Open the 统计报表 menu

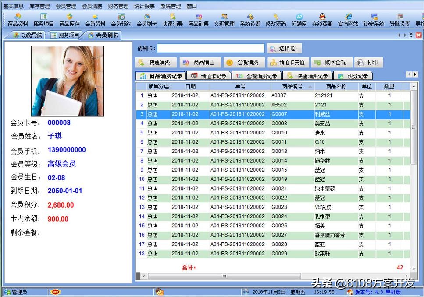click(x=144, y=6)
